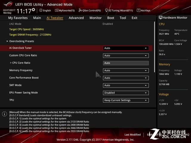Click the Hardware Monitor screen icon
Image resolution: width=191 pixels, height=143 pixels.
[161, 18]
